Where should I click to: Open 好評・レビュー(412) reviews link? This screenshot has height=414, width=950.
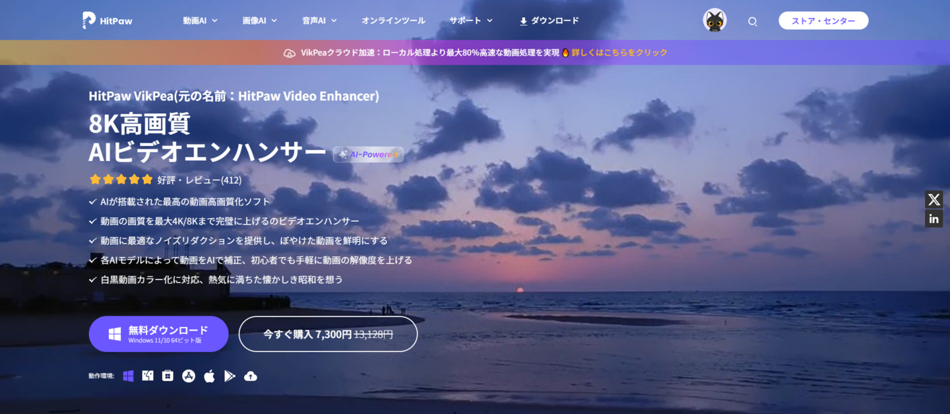click(199, 180)
